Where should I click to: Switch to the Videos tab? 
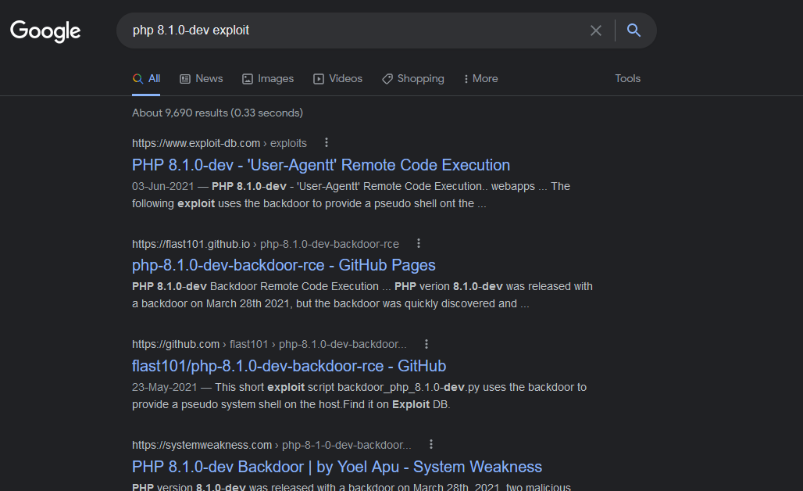337,78
